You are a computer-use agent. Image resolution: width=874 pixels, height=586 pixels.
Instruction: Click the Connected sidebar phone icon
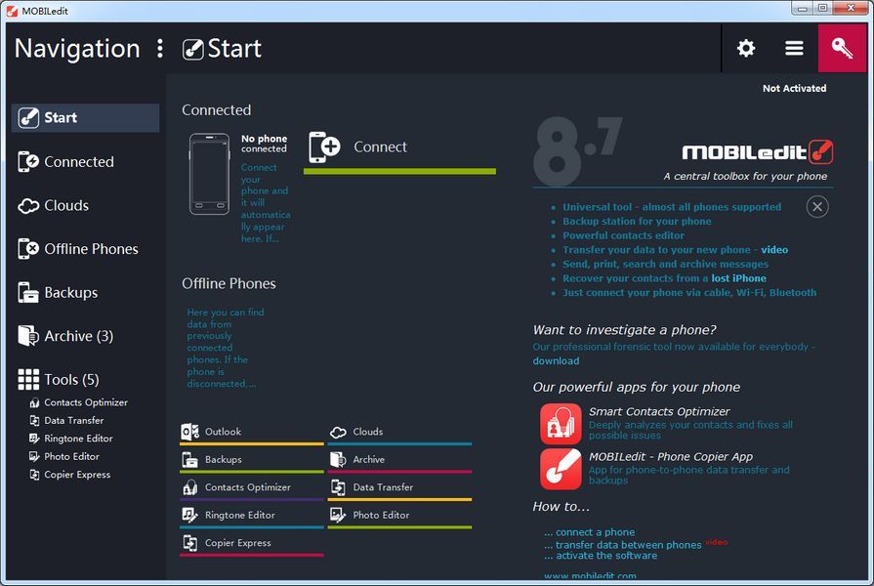(28, 162)
